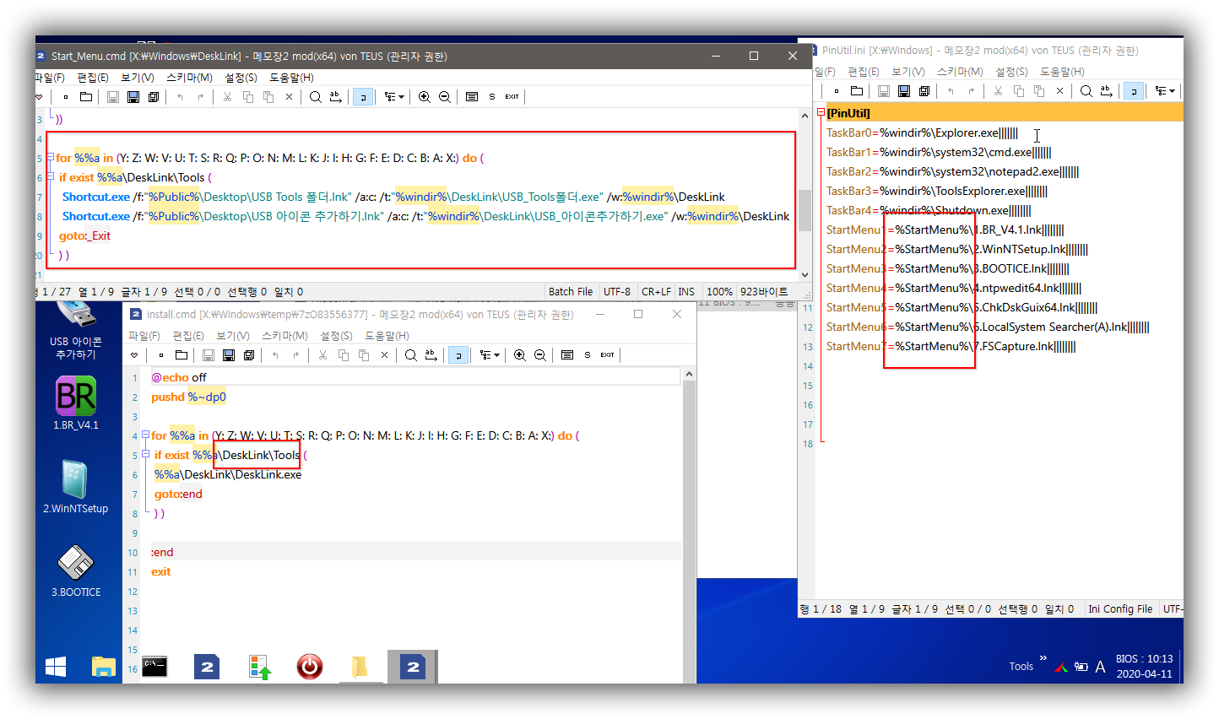Click New file icon in Start_Menu.cmd toolbar
Screen dimensions: 1219x719
pos(66,97)
